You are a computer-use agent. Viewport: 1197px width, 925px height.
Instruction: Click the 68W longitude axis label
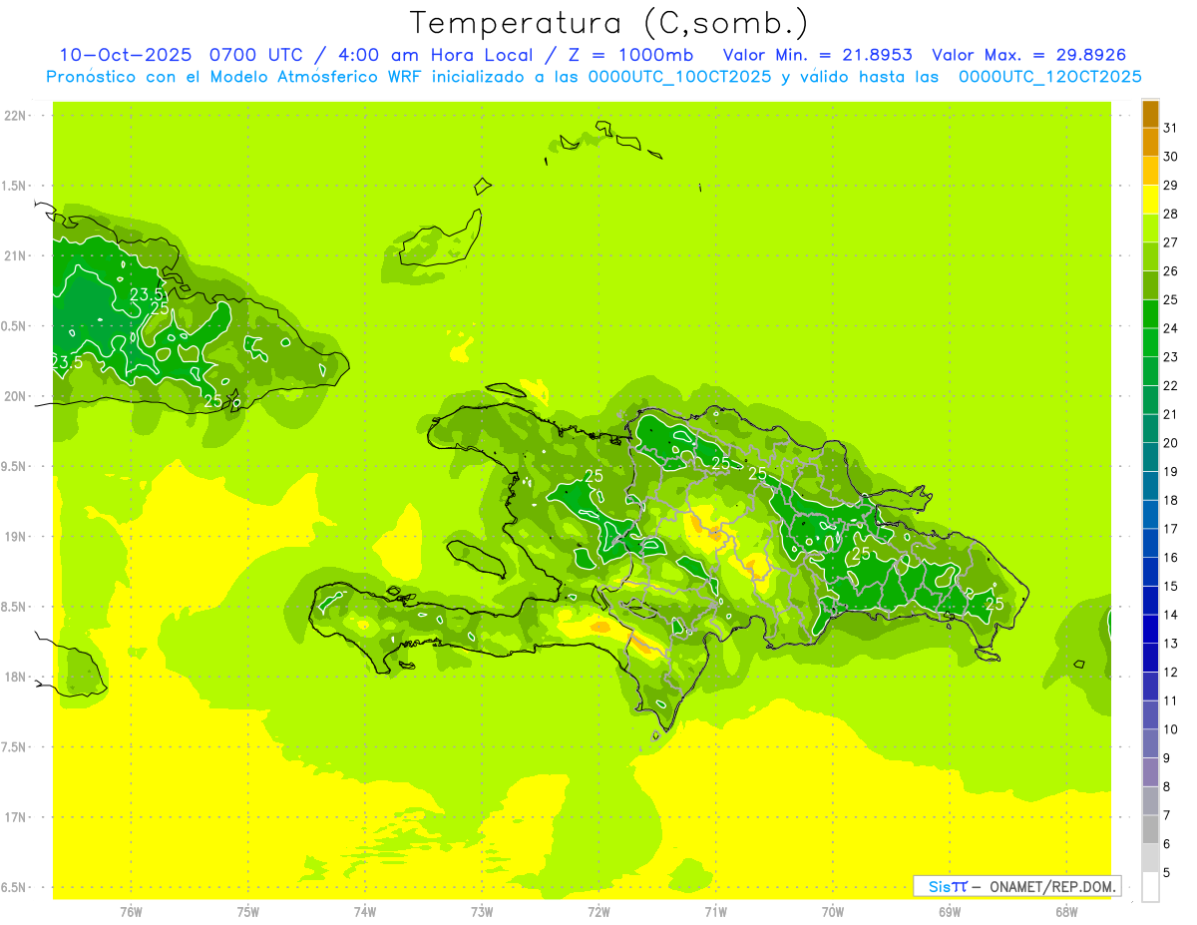tap(1065, 911)
